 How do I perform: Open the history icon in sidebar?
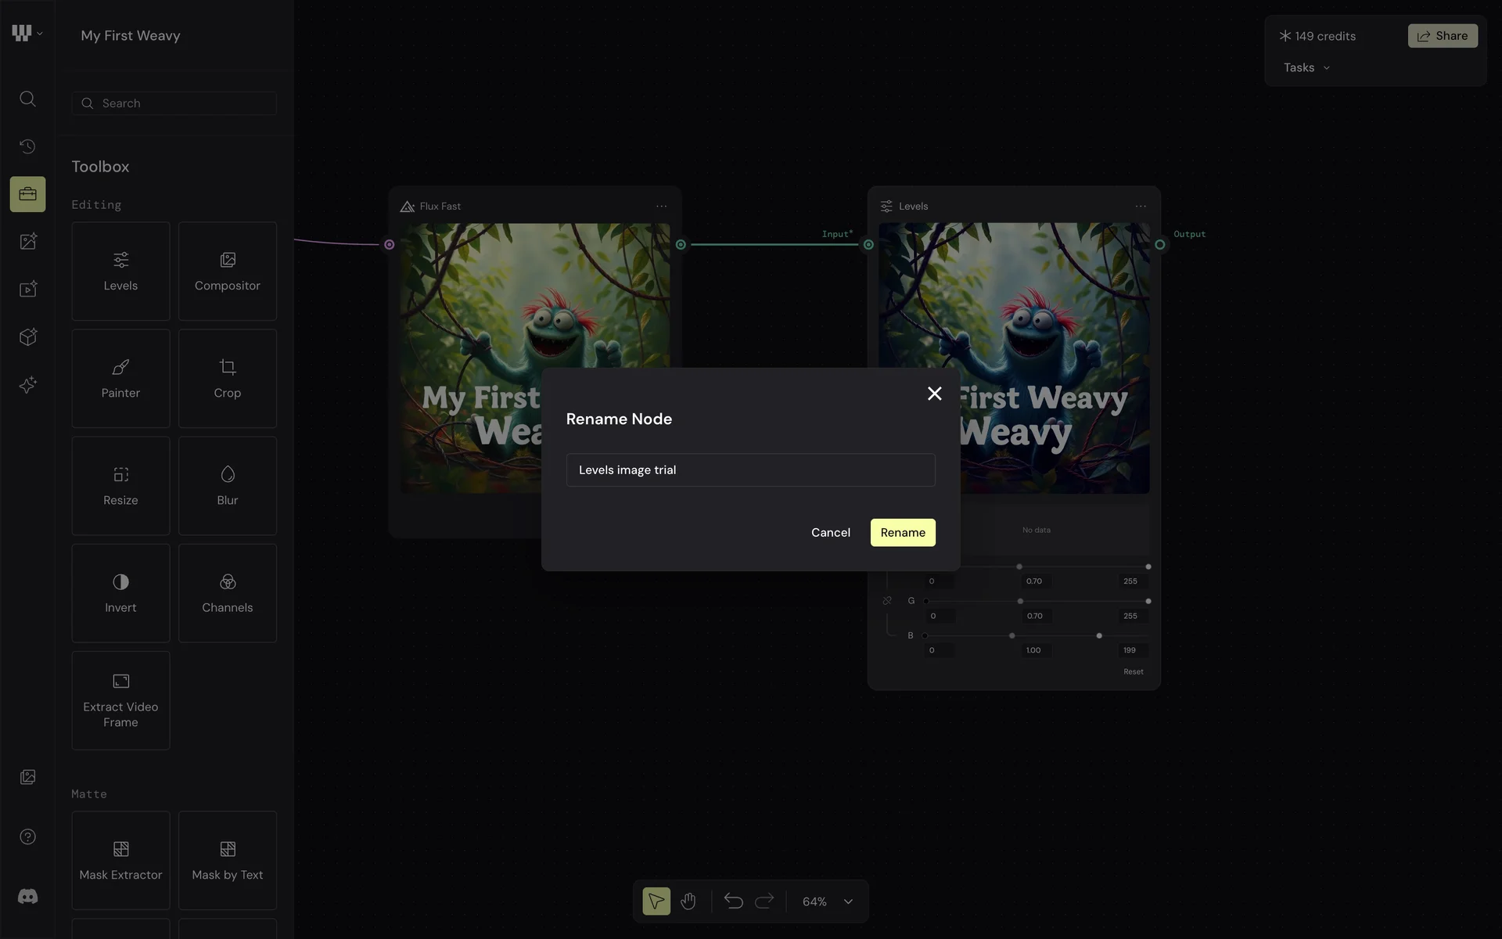tap(27, 146)
